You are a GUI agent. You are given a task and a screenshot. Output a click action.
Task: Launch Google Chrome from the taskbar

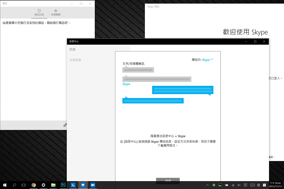point(33,185)
